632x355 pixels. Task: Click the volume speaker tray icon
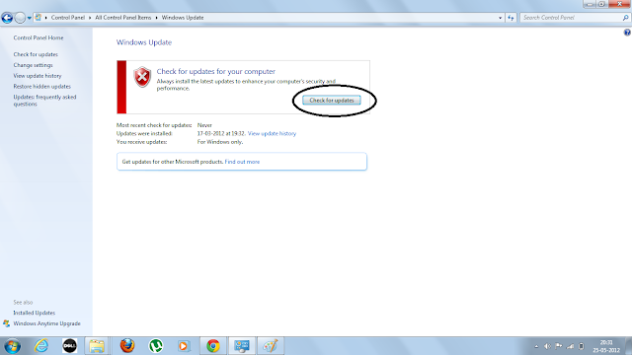pyautogui.click(x=547, y=346)
